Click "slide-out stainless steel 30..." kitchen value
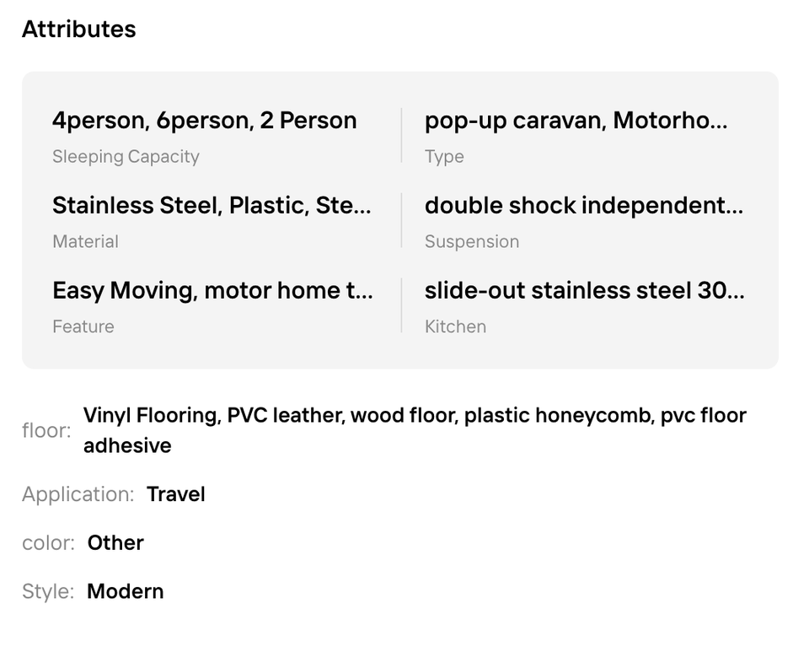 584,291
